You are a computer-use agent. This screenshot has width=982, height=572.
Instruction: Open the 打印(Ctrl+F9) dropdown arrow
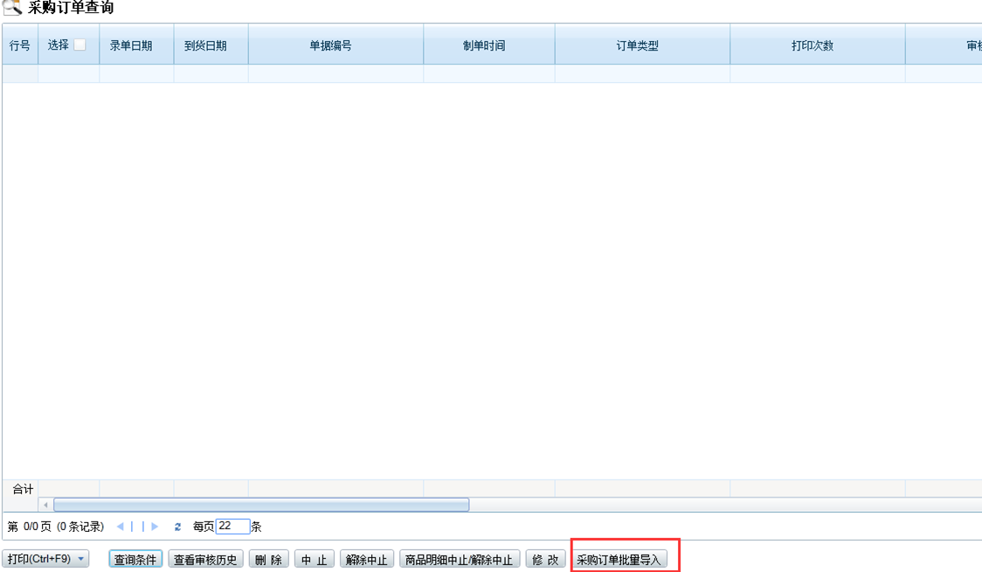click(80, 558)
